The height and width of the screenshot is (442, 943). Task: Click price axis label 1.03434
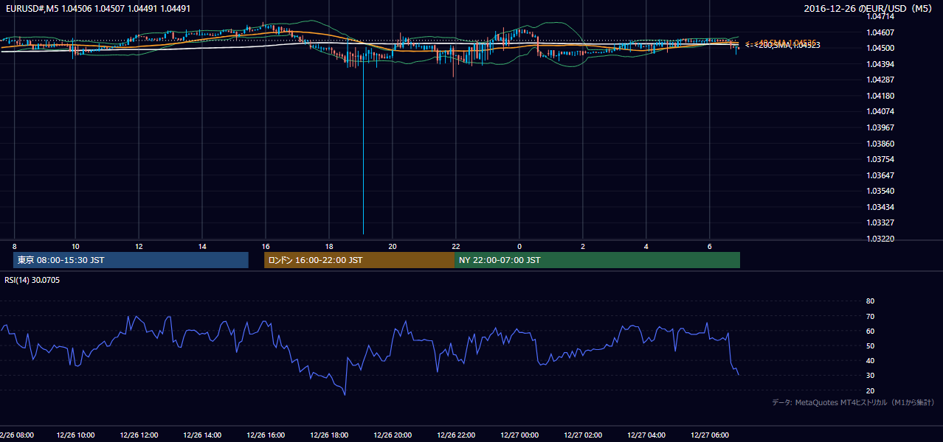click(x=880, y=207)
